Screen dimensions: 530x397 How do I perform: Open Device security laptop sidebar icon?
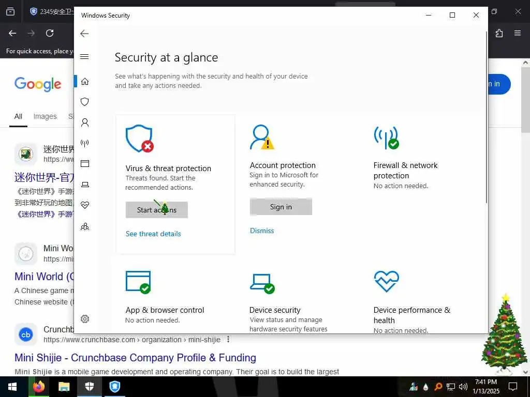(85, 185)
